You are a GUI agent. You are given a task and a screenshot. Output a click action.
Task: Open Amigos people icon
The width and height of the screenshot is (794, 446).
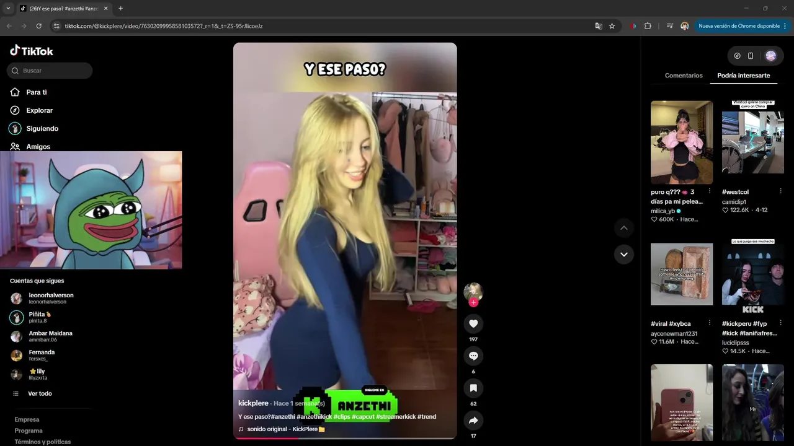point(15,147)
